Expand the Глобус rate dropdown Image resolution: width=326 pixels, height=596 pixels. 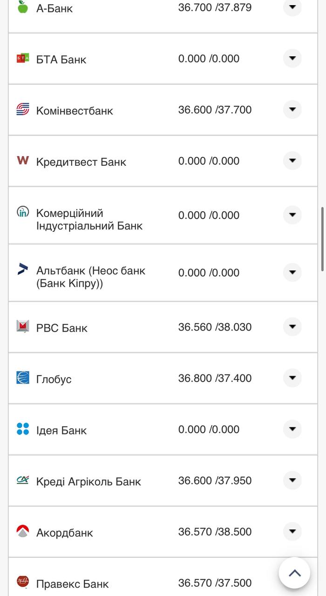pyautogui.click(x=292, y=378)
